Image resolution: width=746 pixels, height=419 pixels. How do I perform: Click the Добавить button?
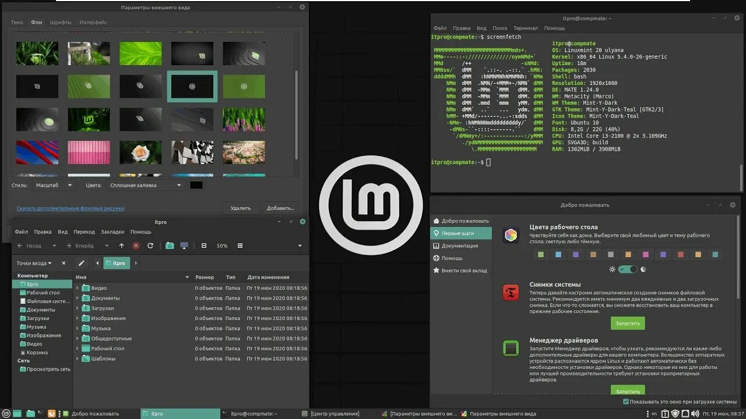pos(280,208)
